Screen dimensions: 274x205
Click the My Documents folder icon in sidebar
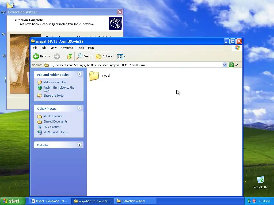coord(40,116)
